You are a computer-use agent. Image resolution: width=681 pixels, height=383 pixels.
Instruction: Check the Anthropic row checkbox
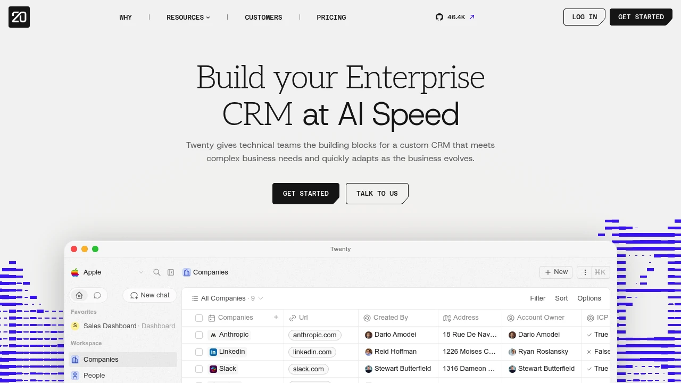click(x=199, y=335)
